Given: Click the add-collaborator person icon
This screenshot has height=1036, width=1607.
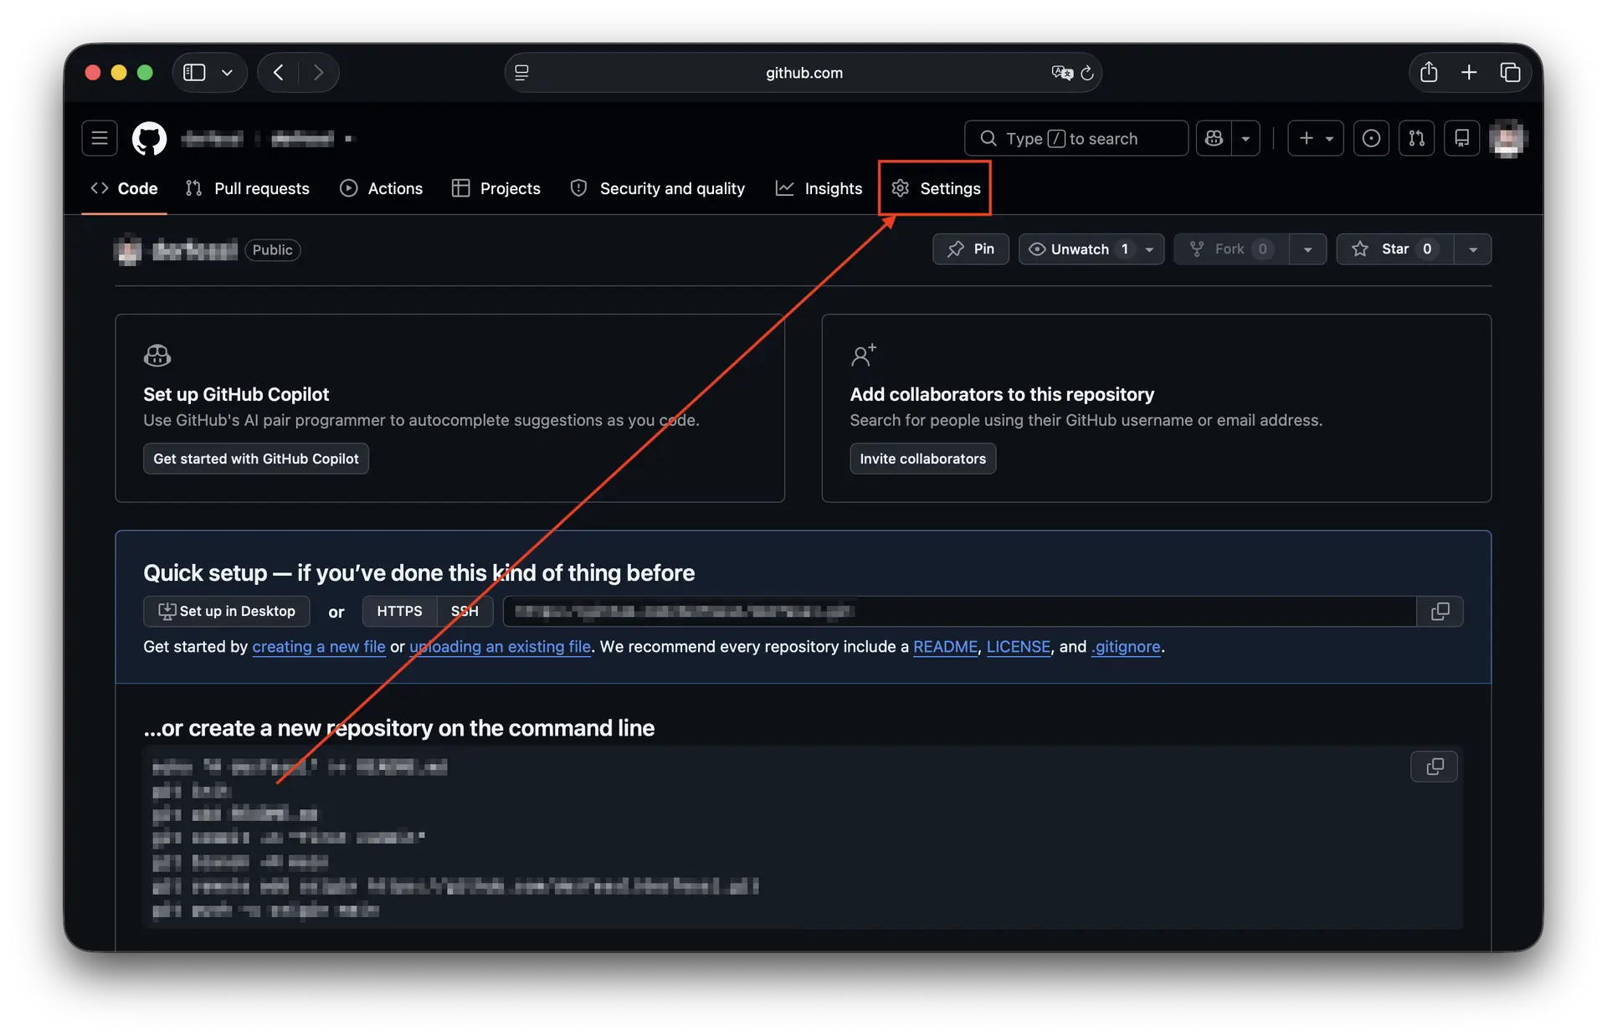Looking at the screenshot, I should point(863,356).
